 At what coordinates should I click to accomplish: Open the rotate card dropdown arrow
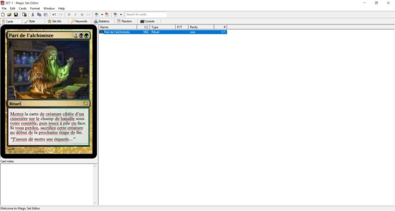[x=121, y=15]
